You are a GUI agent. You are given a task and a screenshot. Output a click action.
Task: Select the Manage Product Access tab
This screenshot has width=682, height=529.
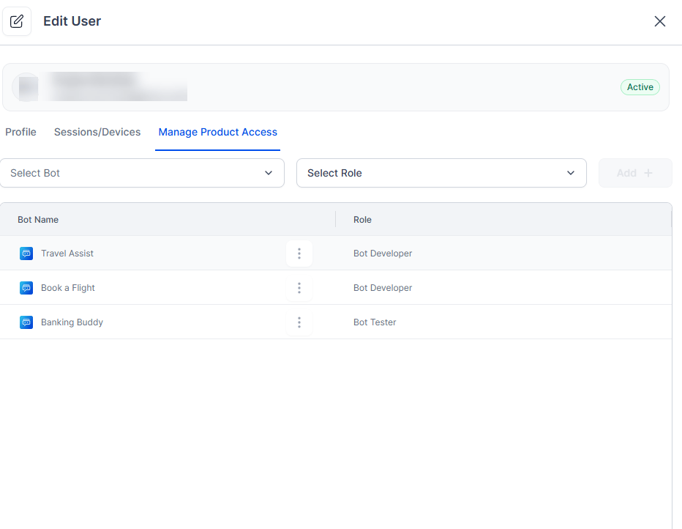coord(217,132)
